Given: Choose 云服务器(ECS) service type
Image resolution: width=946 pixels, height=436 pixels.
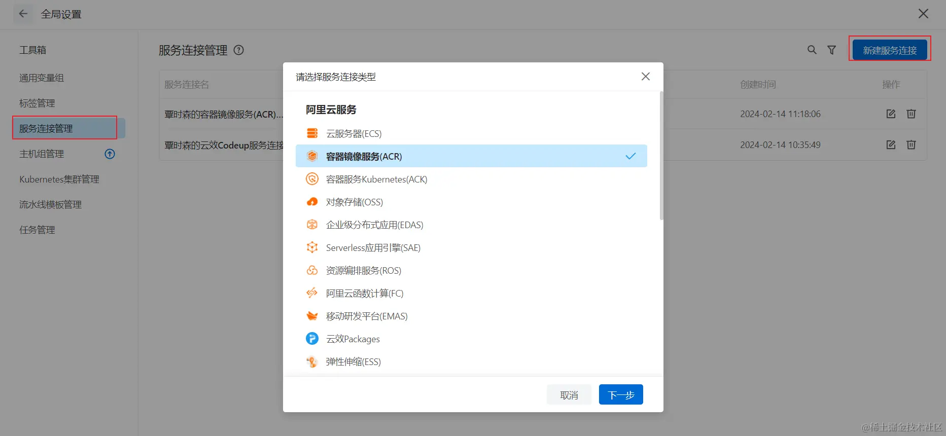Looking at the screenshot, I should click(x=471, y=133).
